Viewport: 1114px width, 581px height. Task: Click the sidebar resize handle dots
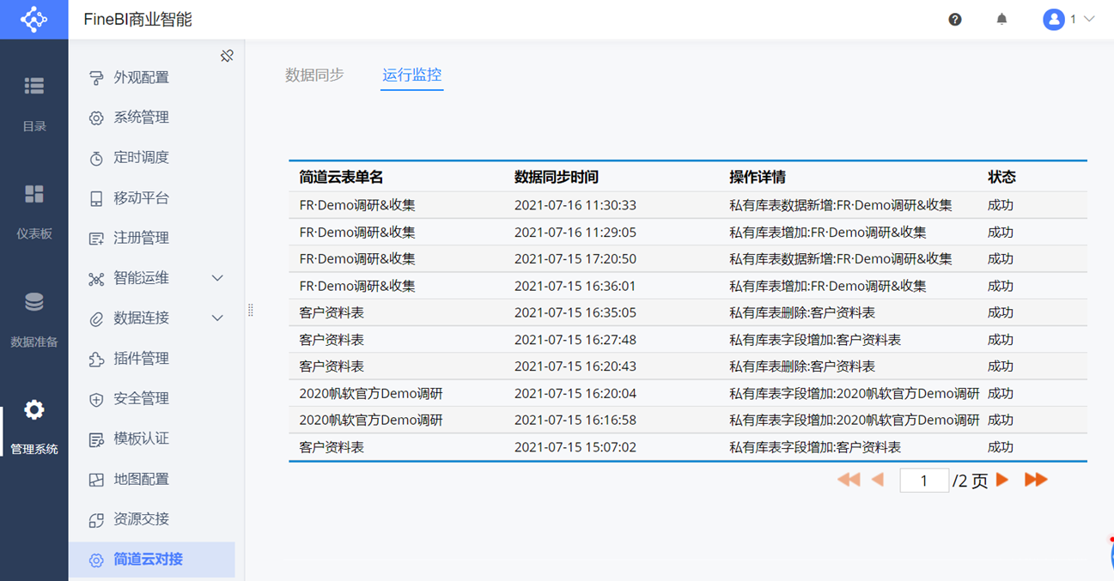[251, 310]
